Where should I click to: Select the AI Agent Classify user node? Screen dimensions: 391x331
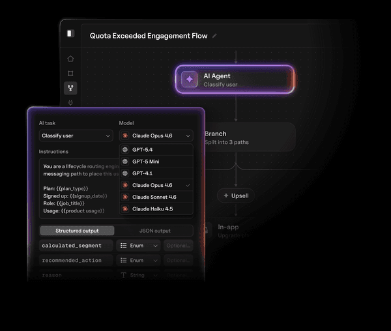click(x=235, y=79)
